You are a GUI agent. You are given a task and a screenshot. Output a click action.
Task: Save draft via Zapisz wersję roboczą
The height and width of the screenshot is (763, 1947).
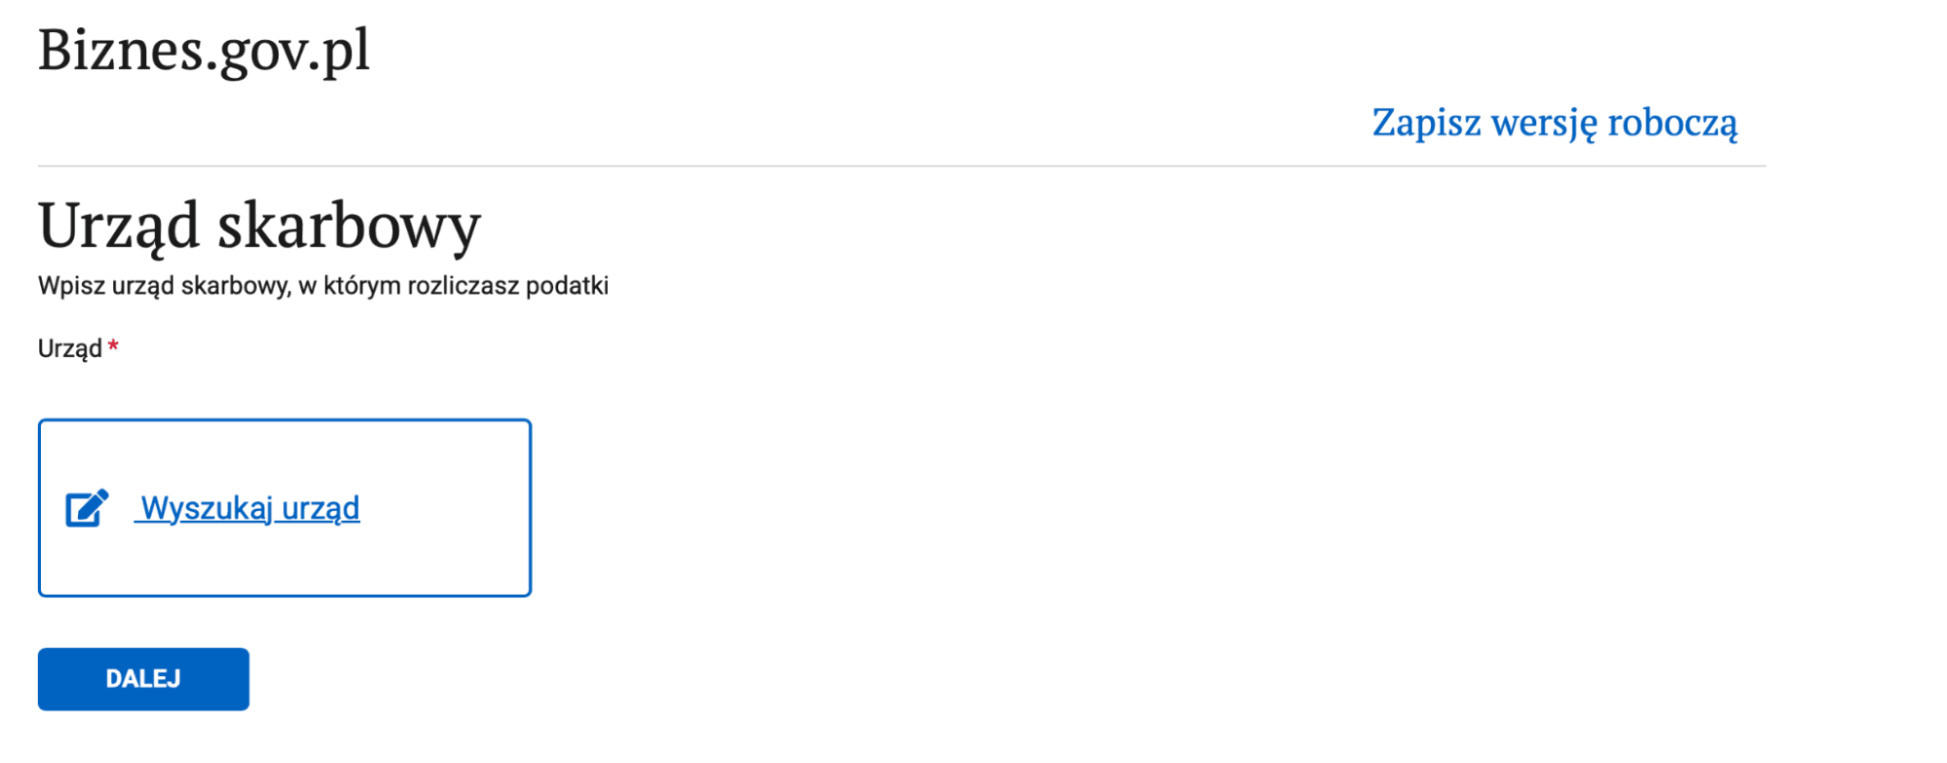coord(1554,124)
